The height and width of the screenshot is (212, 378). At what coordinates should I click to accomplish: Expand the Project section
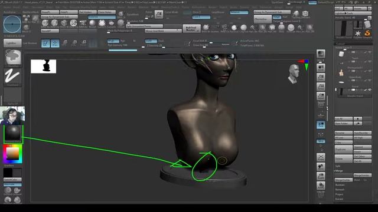coord(339,194)
